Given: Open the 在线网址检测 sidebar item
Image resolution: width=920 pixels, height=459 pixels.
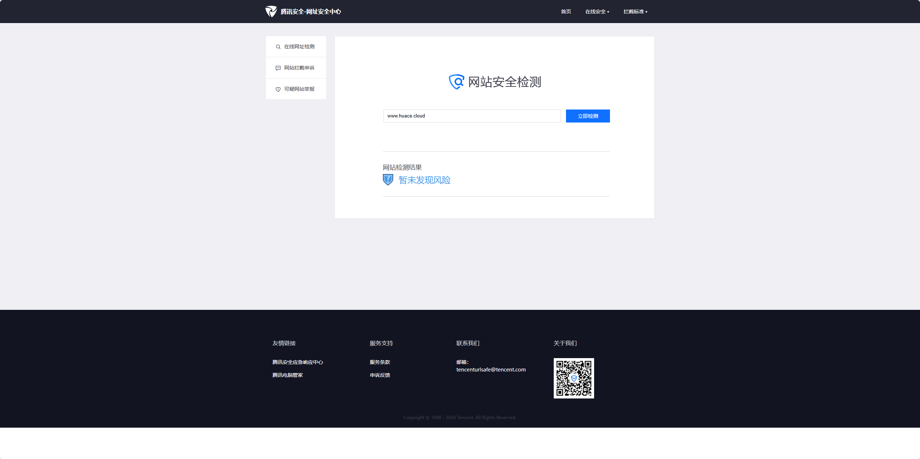Looking at the screenshot, I should pos(299,47).
